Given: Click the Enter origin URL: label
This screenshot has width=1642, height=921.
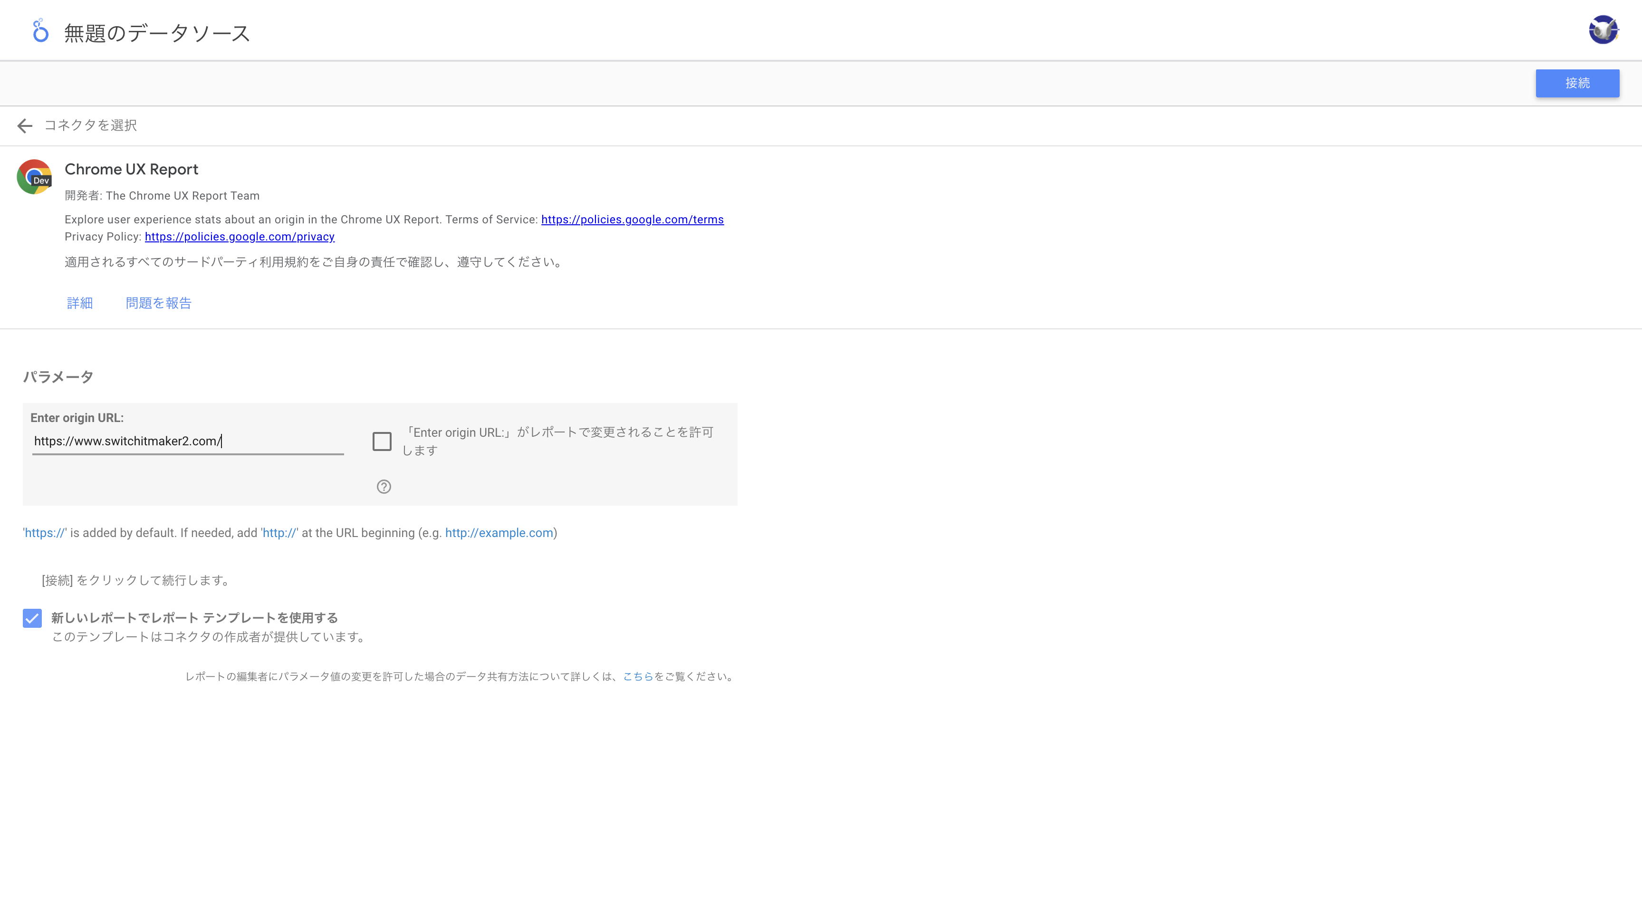Looking at the screenshot, I should click(77, 417).
